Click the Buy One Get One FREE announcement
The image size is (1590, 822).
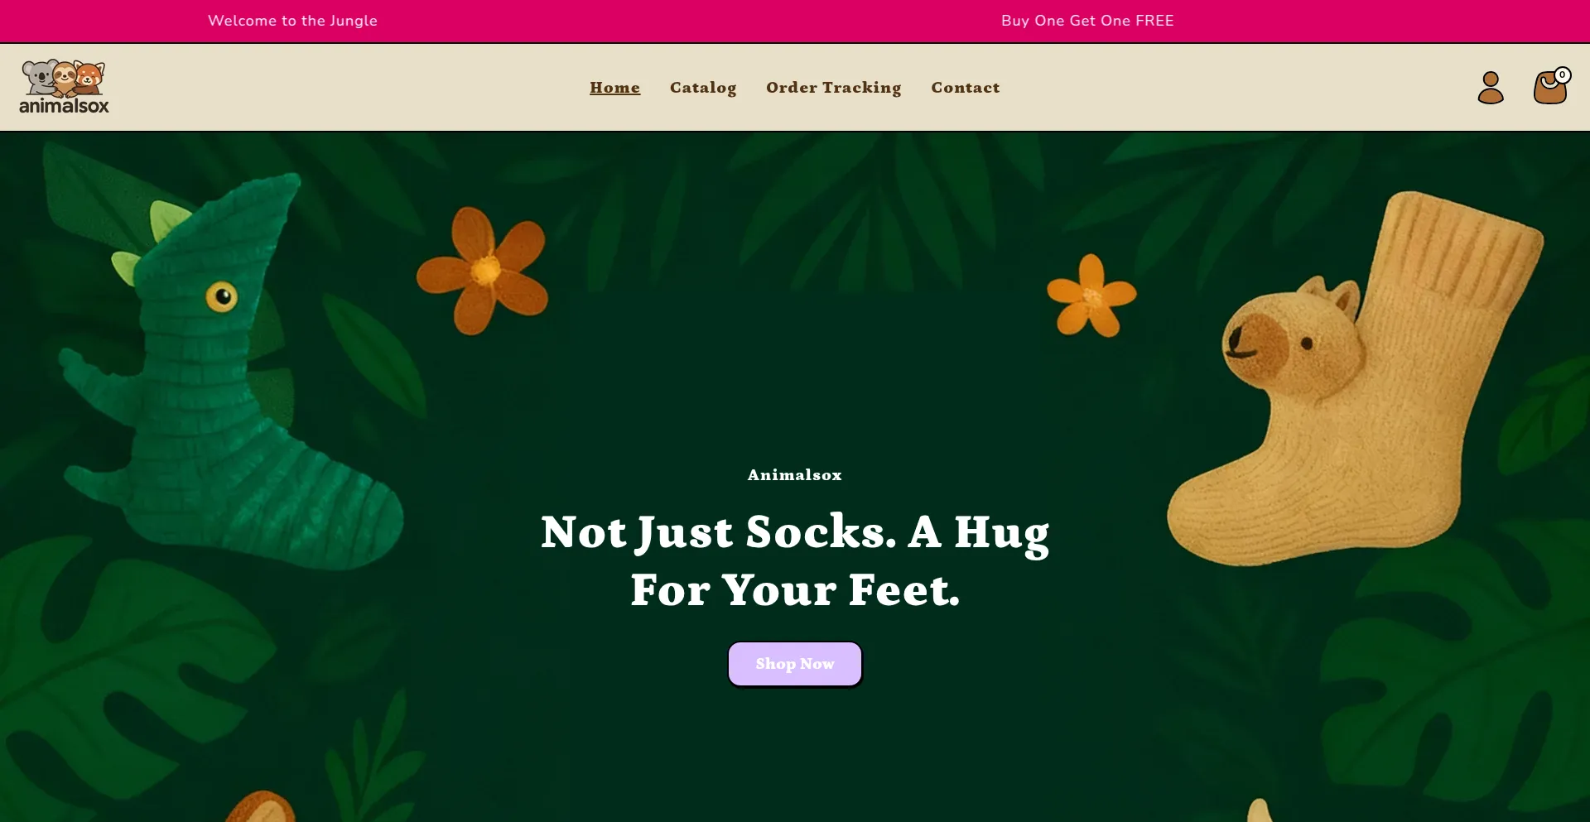1087,21
